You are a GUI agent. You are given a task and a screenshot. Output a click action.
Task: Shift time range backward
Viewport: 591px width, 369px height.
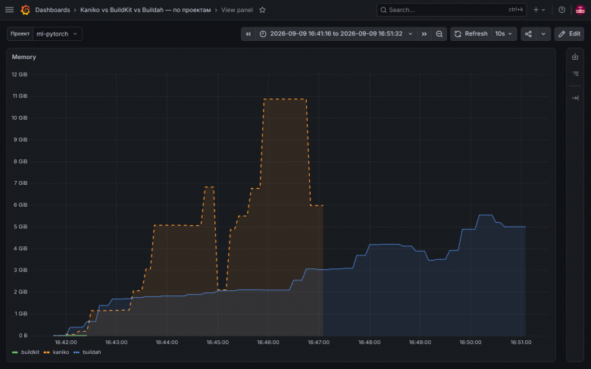coord(249,34)
